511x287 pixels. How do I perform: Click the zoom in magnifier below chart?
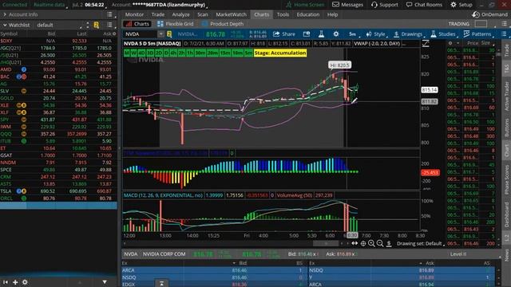coord(371,243)
